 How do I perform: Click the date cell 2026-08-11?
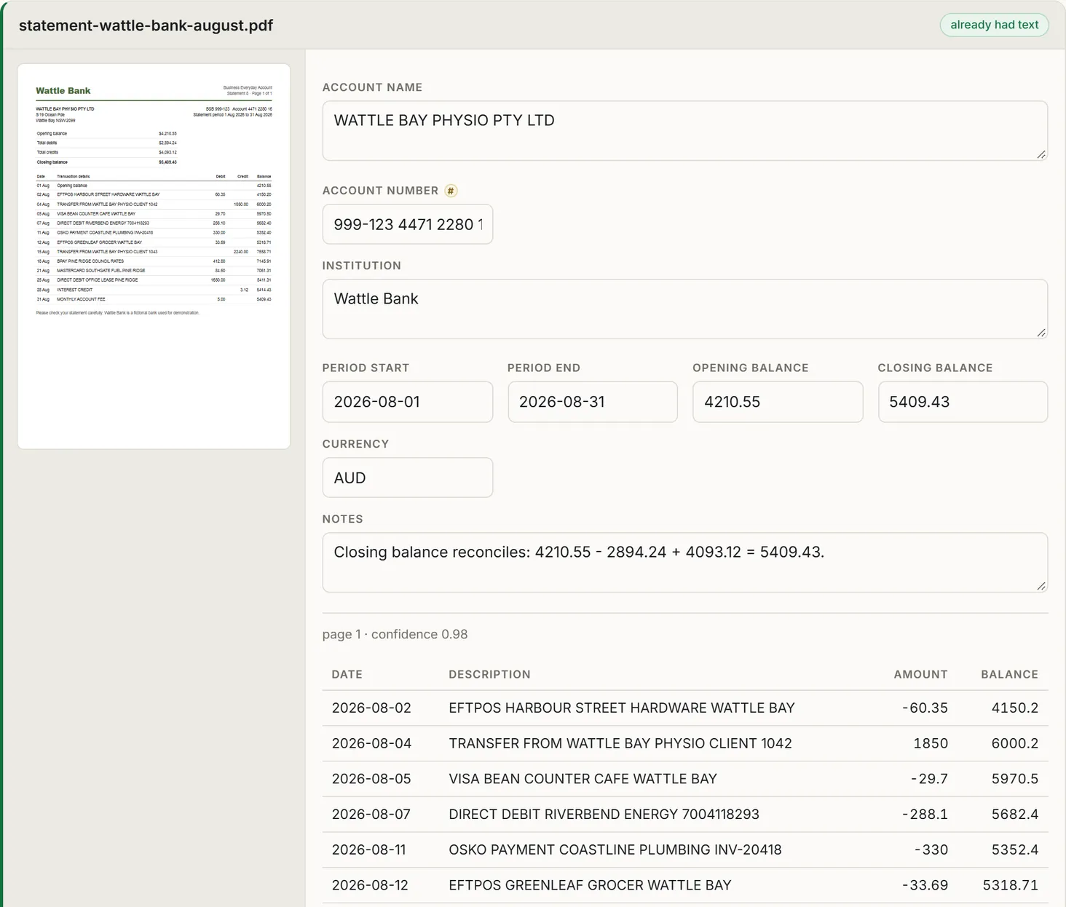coord(369,849)
